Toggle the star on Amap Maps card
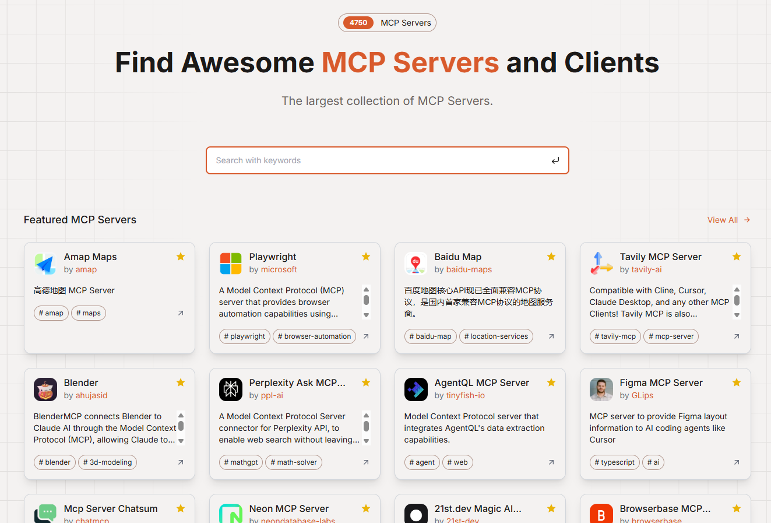The image size is (771, 523). pyautogui.click(x=181, y=257)
